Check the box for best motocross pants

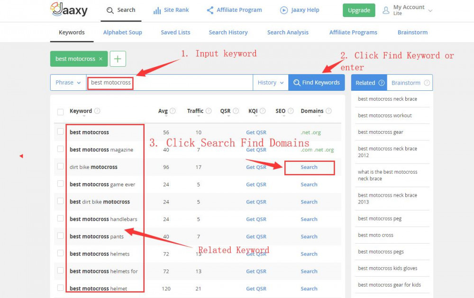[61, 236]
